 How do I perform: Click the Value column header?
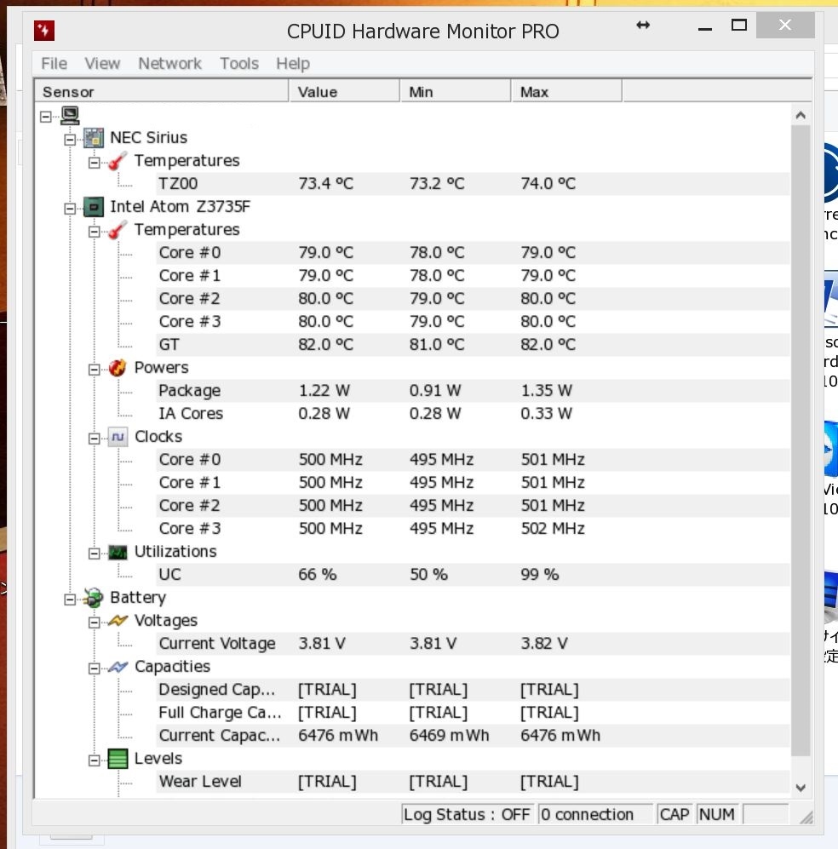point(344,91)
